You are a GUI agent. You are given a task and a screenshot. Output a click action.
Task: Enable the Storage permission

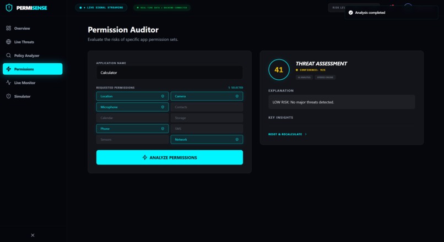pos(207,118)
